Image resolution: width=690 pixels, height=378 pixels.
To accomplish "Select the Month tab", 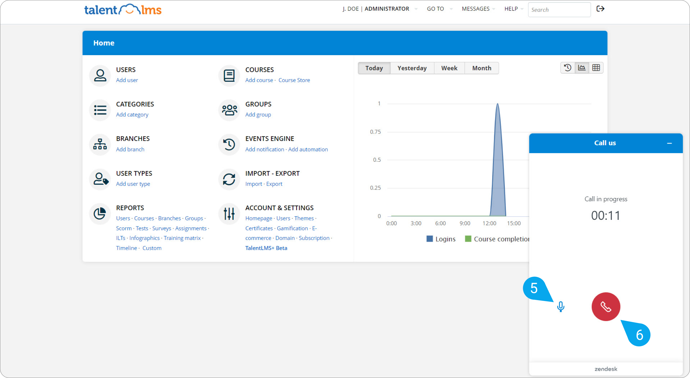I will pos(482,68).
